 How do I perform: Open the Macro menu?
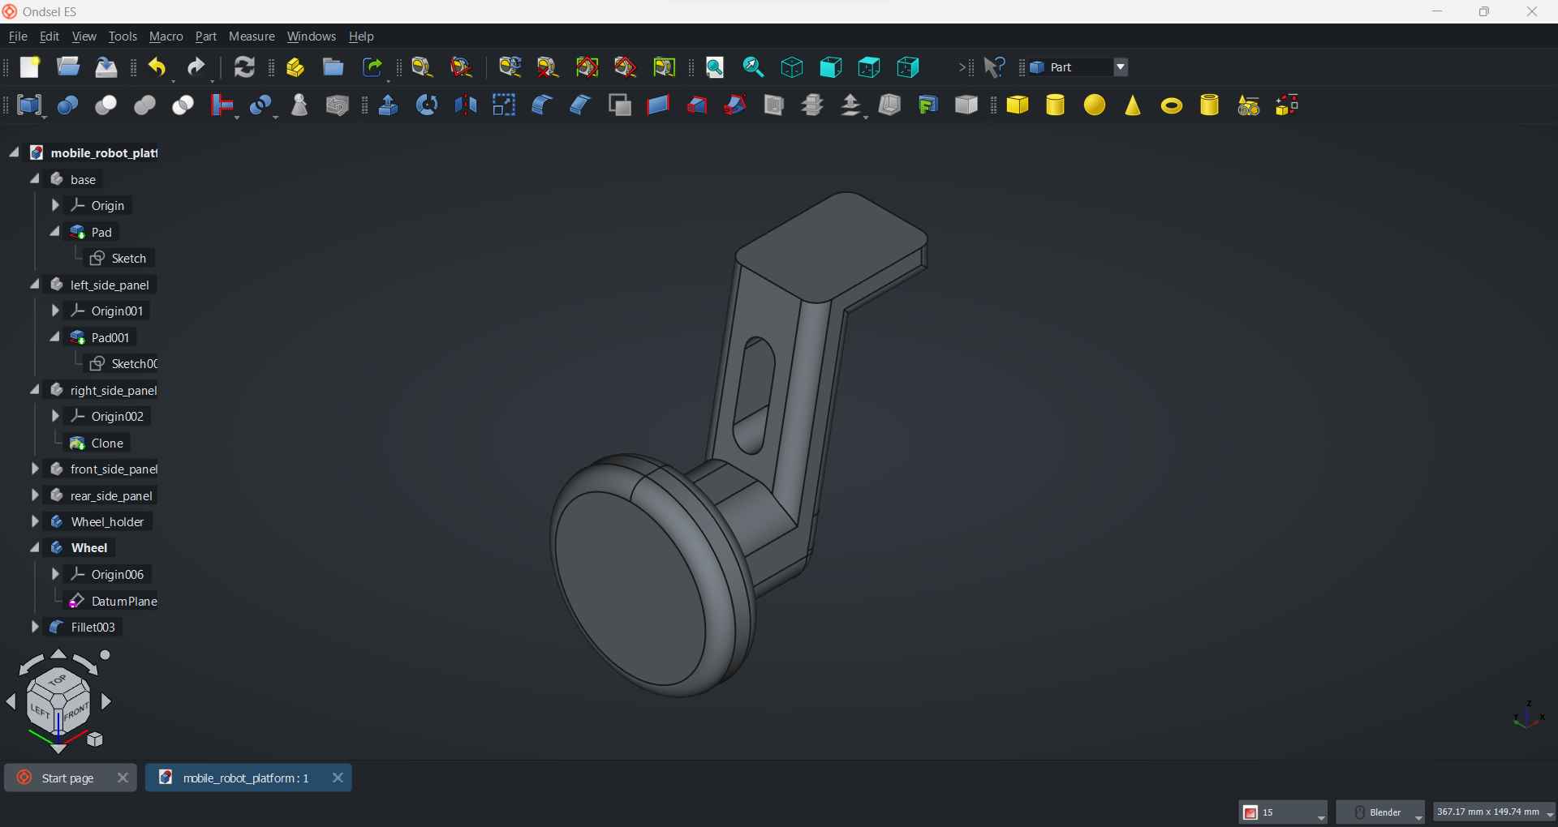tap(166, 36)
